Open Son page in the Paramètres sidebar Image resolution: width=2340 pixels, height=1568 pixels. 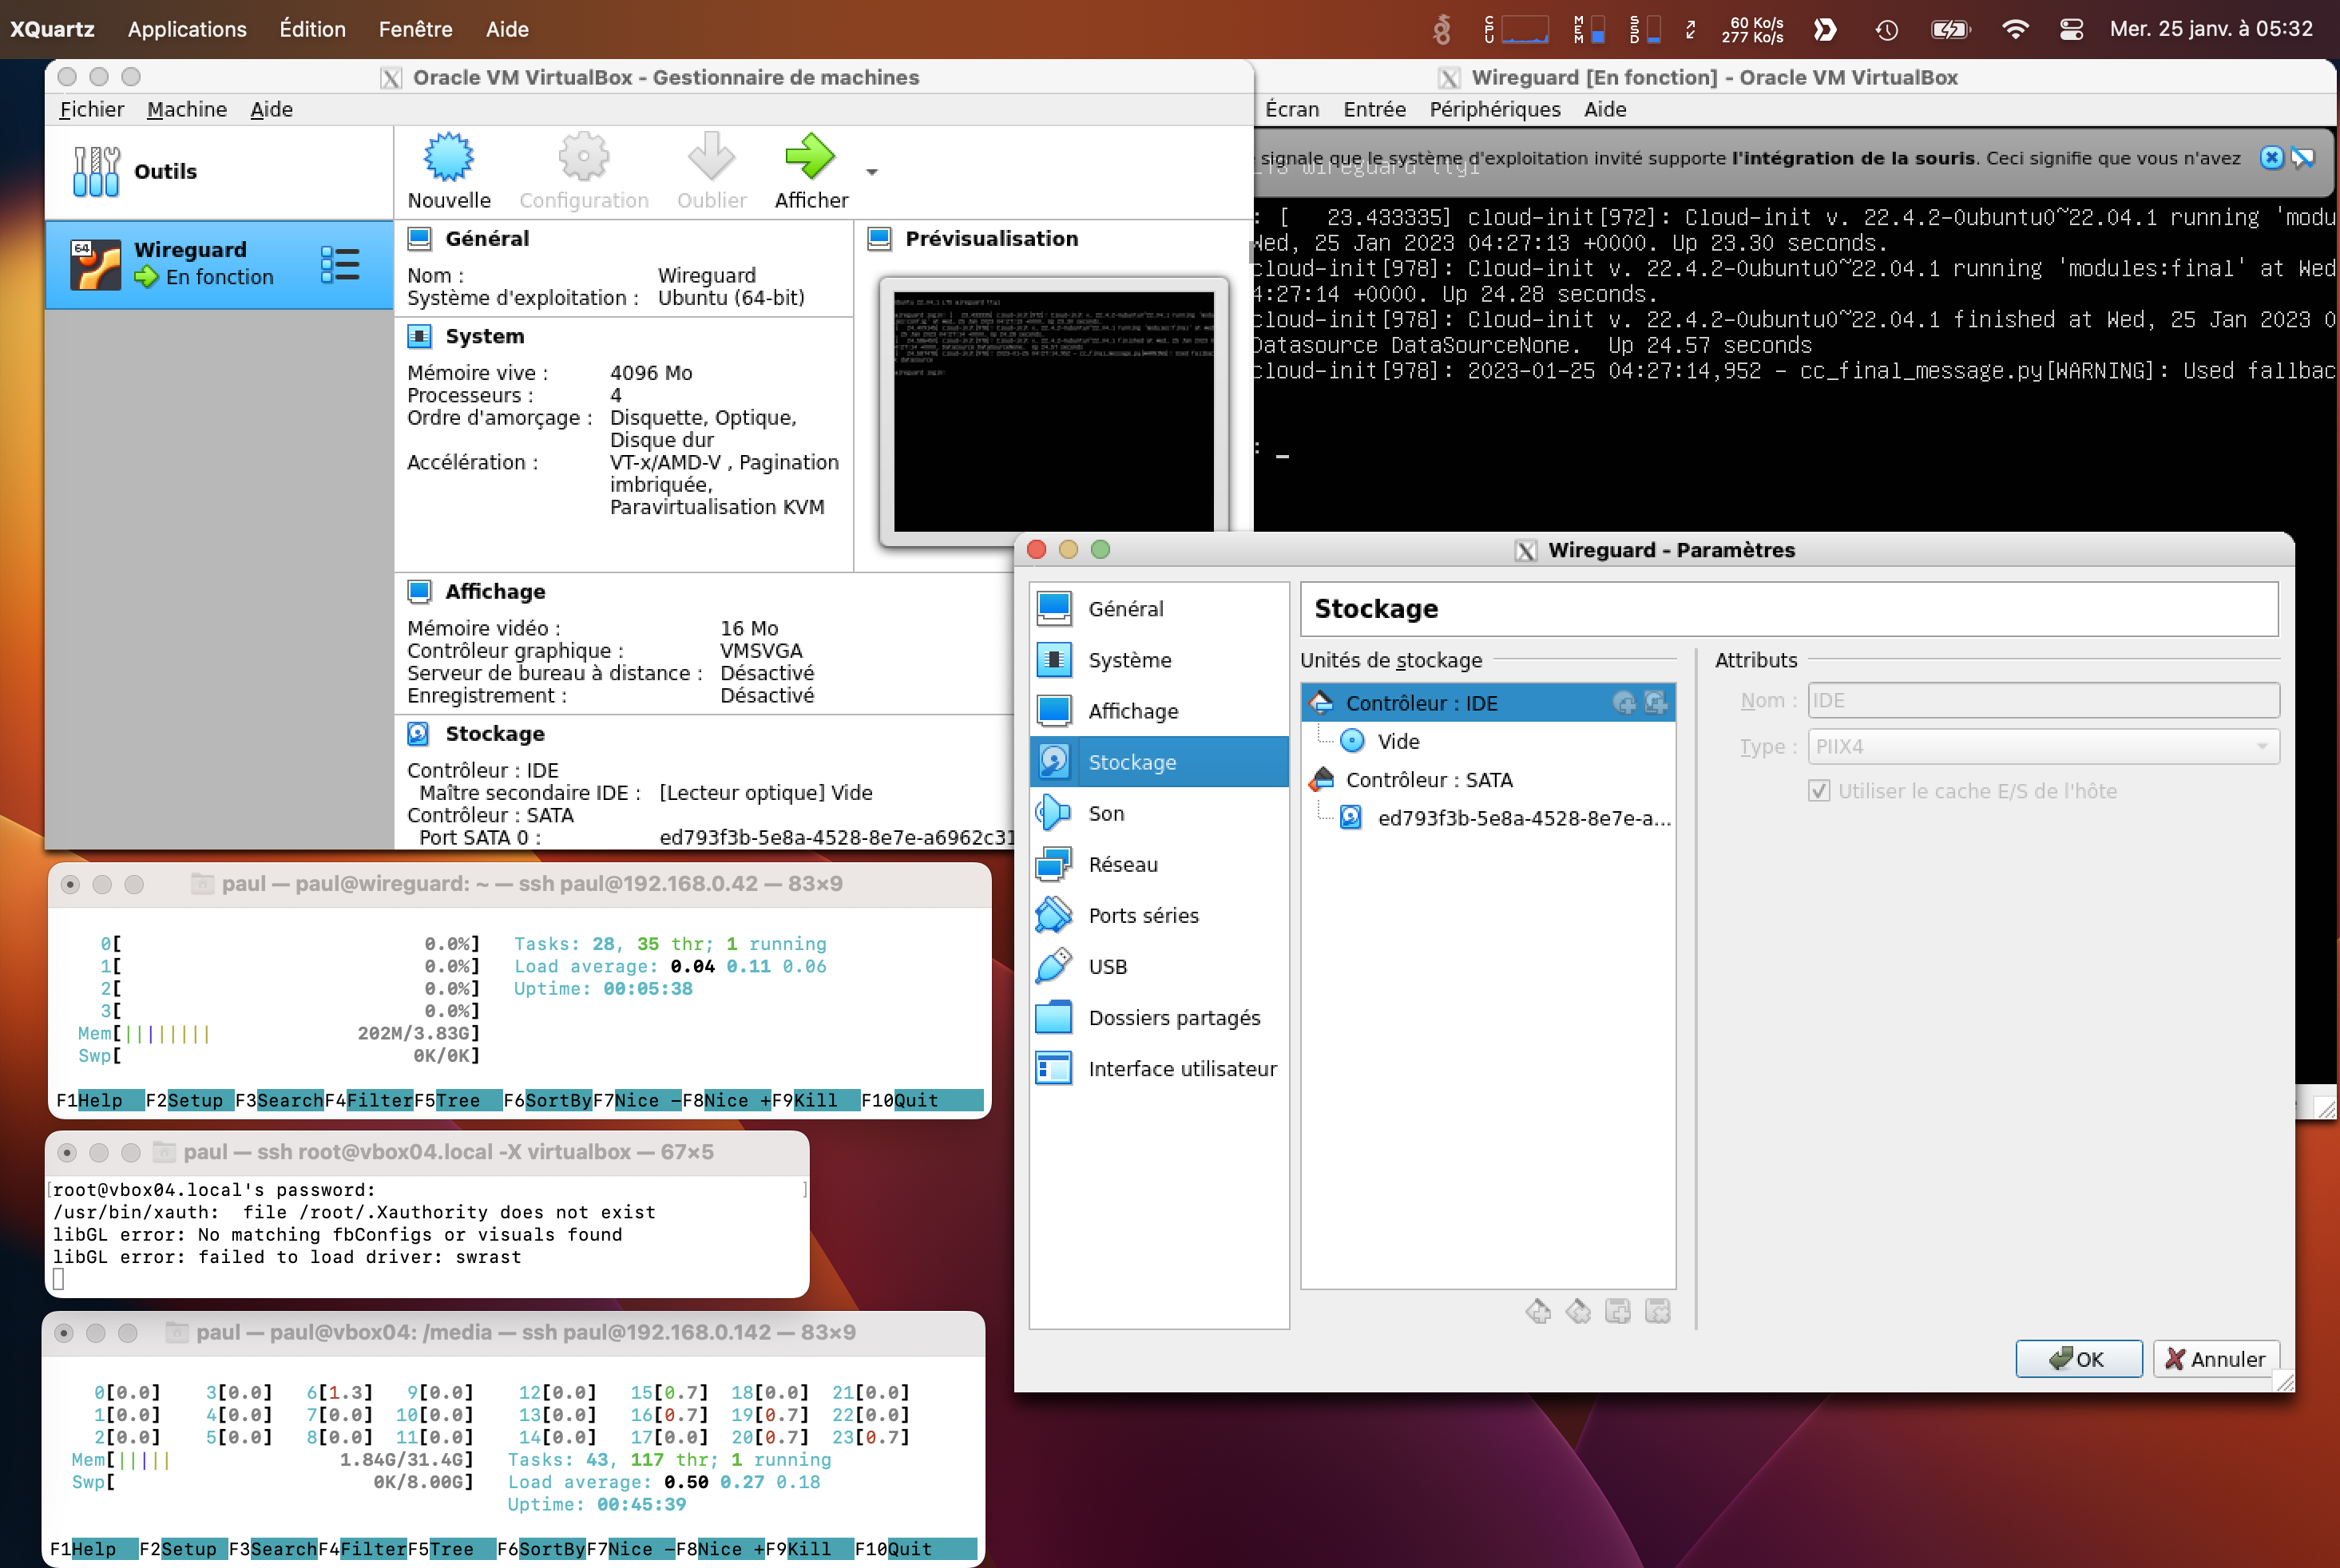click(x=1159, y=813)
